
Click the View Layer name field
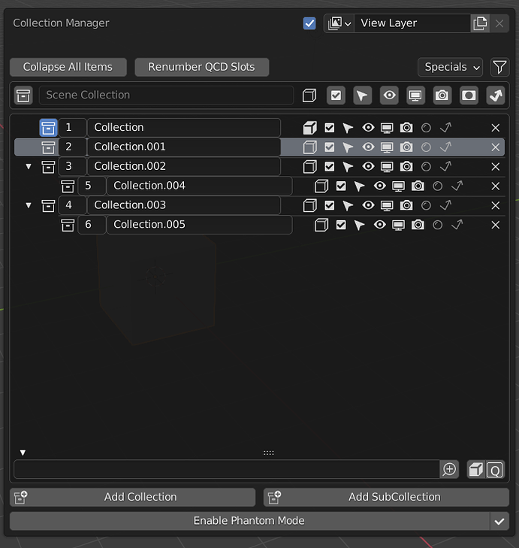pyautogui.click(x=412, y=23)
